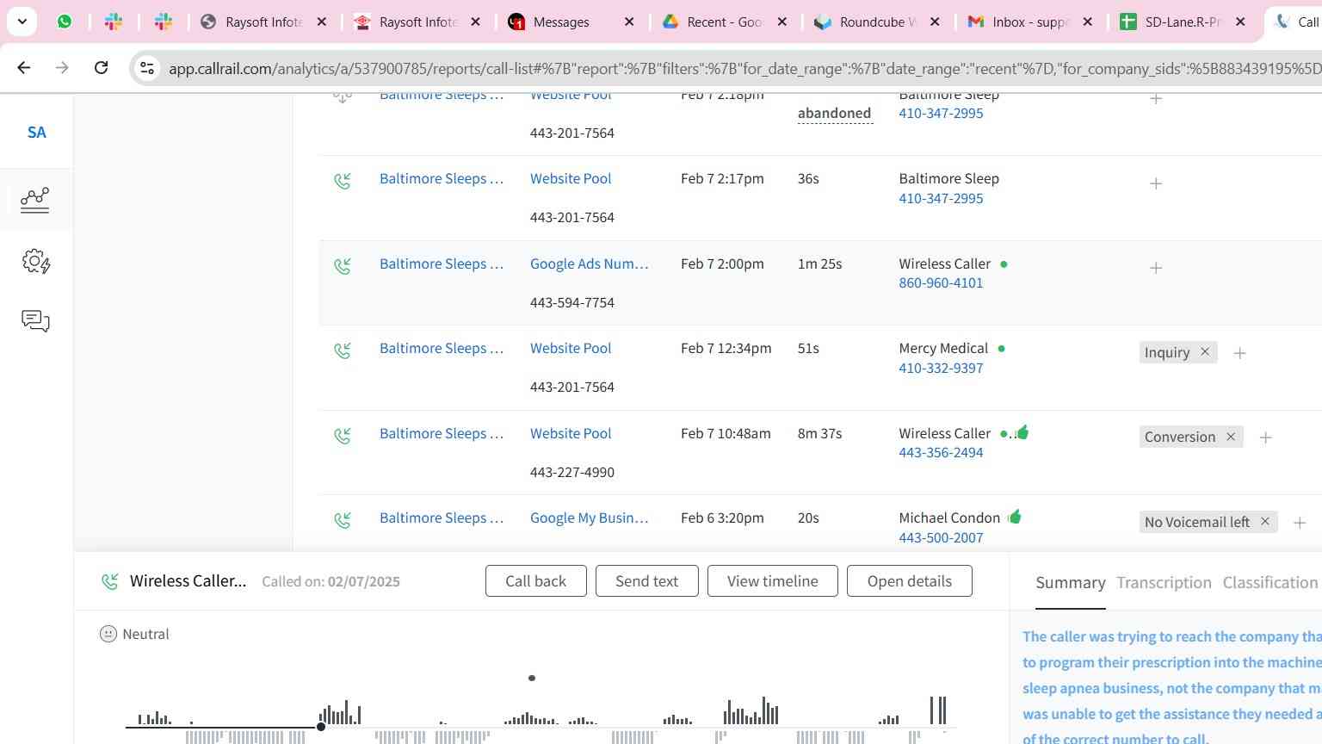Click the Mercy Medical caller name
This screenshot has width=1322, height=744.
pos(943,348)
